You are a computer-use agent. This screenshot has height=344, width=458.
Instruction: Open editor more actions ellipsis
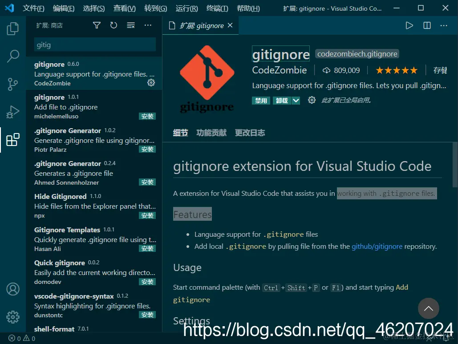(x=444, y=25)
